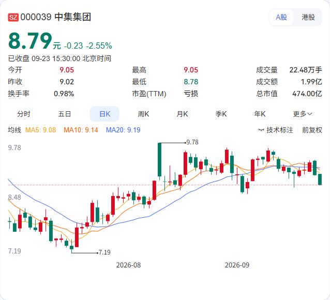The width and height of the screenshot is (330, 300).
Task: Open the 分时 intraday chart tab
Action: (x=24, y=114)
